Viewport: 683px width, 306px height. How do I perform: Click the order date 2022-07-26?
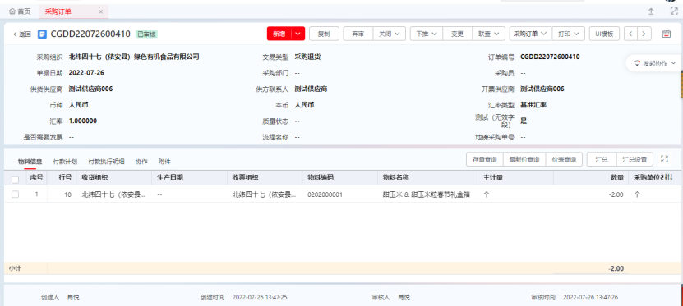(x=86, y=72)
